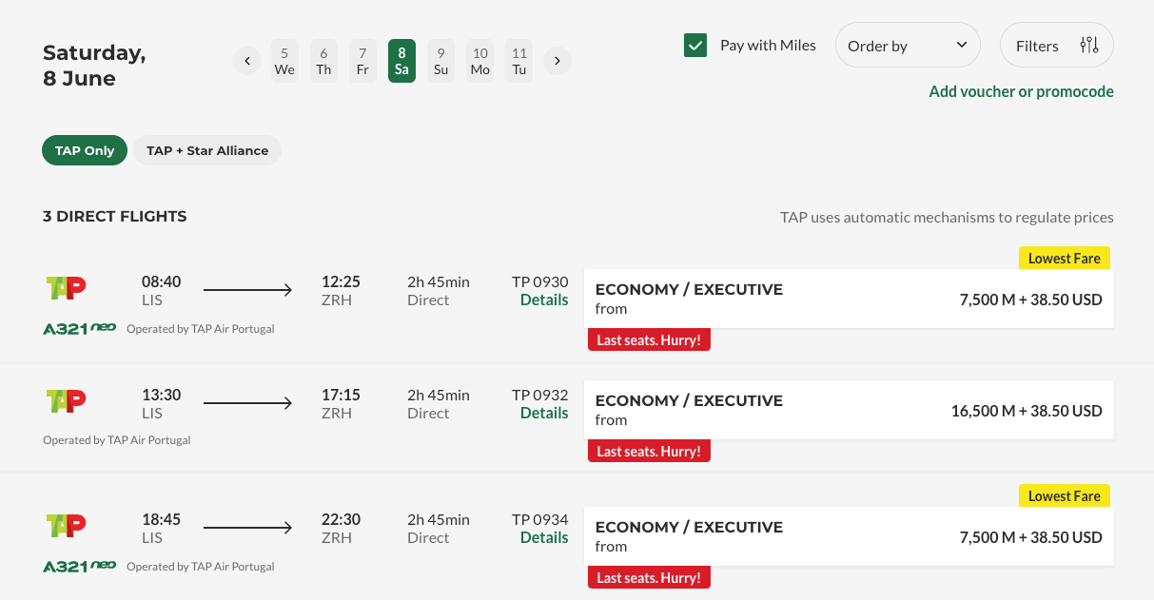Select the TAP Only filter pill

point(84,149)
